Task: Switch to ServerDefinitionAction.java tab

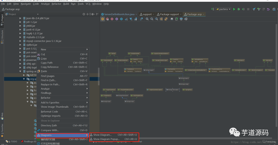Action: 119,14
